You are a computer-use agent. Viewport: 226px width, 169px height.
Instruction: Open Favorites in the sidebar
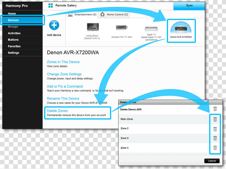(14, 46)
